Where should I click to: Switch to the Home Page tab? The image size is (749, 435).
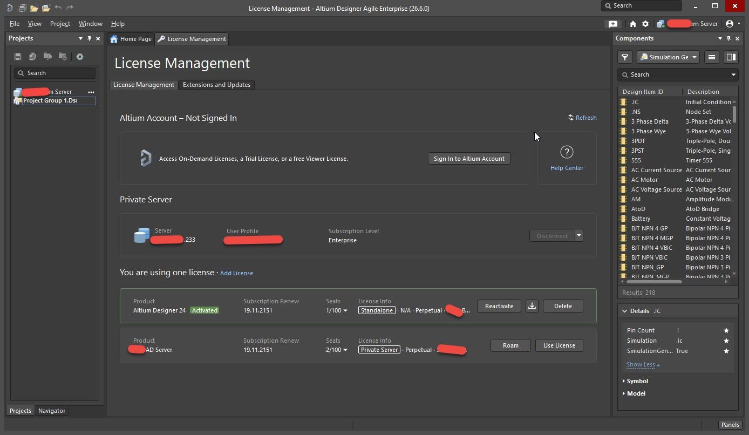click(x=131, y=39)
